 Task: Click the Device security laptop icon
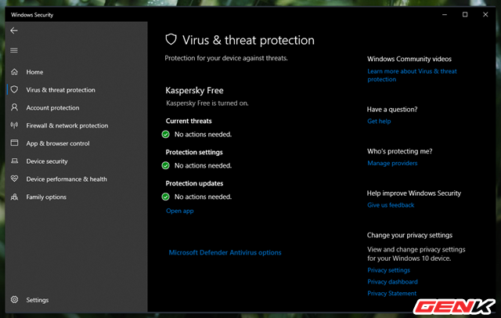pyautogui.click(x=14, y=161)
